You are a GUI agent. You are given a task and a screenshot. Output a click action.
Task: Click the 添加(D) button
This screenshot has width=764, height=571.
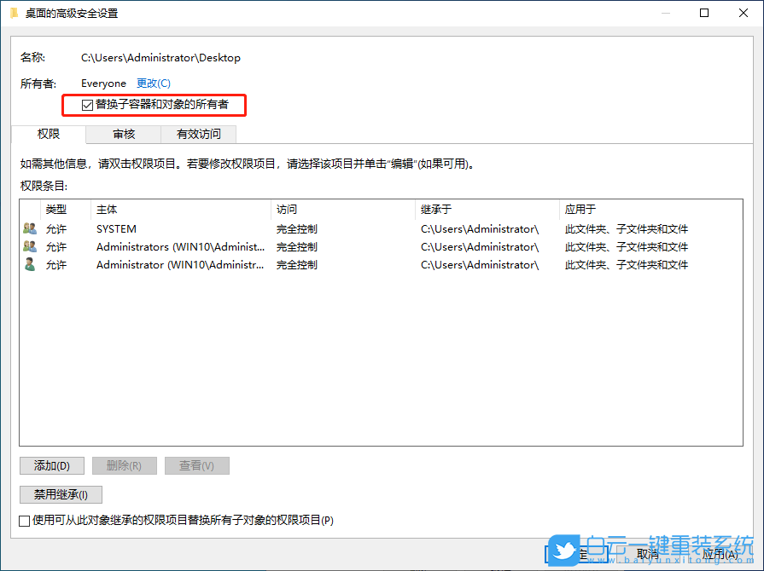pos(51,465)
